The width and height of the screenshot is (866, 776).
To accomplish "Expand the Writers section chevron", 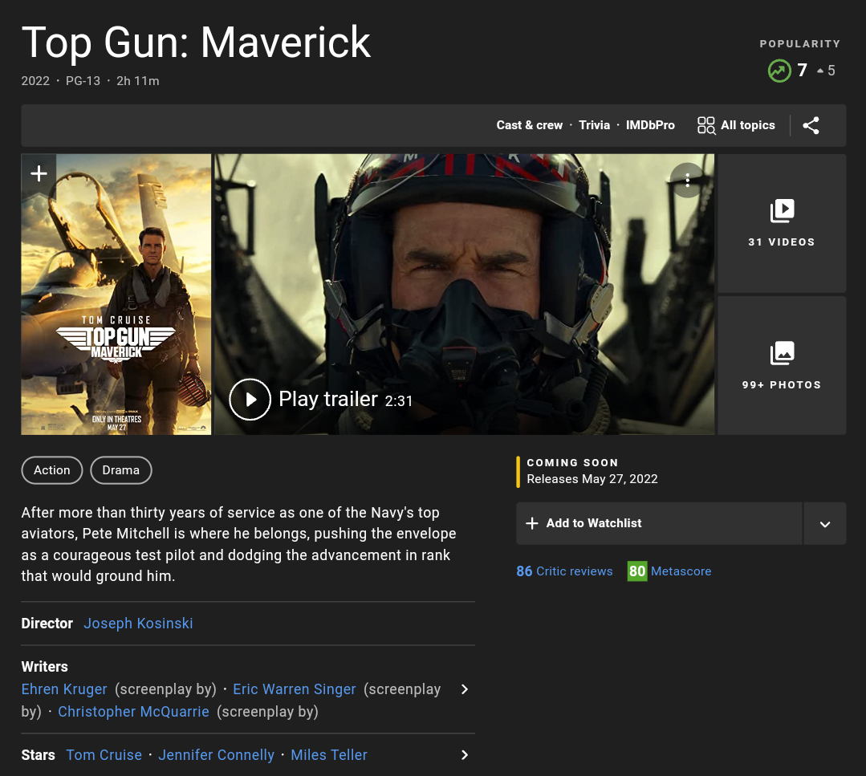I will click(x=465, y=689).
